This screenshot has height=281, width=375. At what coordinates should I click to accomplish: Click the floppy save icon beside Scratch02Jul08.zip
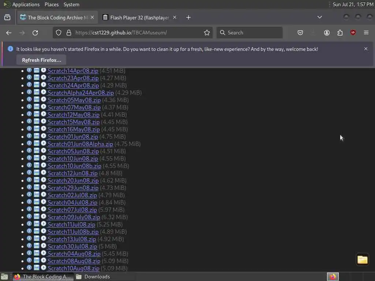36,195
